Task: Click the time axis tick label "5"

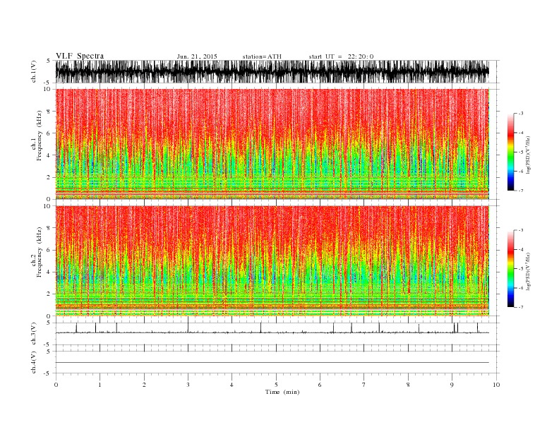Action: pos(276,385)
